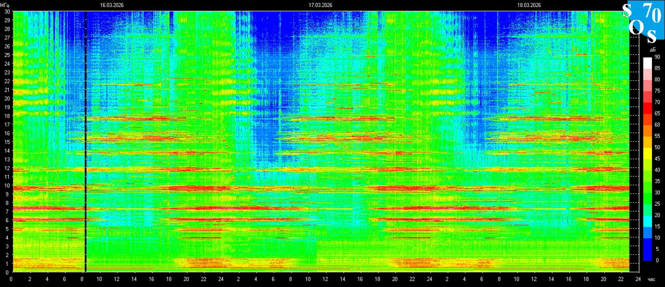Select the 17.03.2026 date label

click(x=320, y=5)
